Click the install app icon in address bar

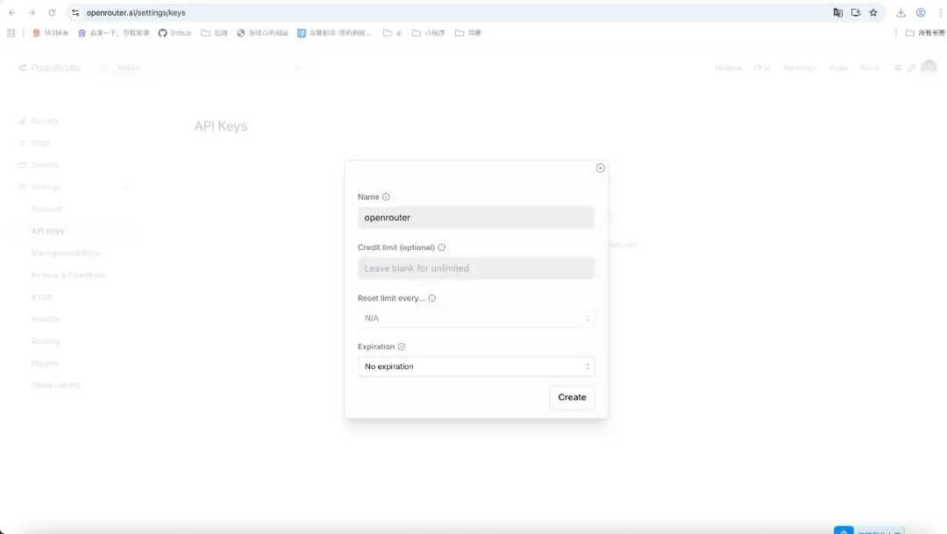click(x=856, y=12)
